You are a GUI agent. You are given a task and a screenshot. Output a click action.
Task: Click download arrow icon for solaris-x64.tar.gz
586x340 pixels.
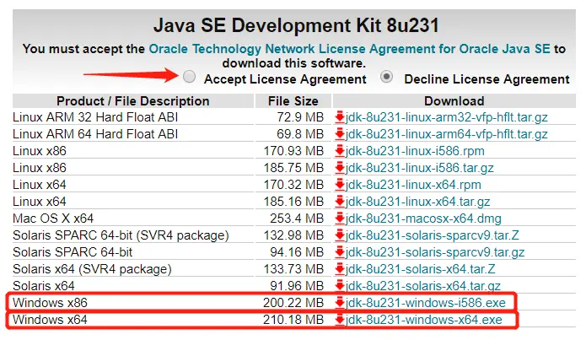[x=340, y=285]
